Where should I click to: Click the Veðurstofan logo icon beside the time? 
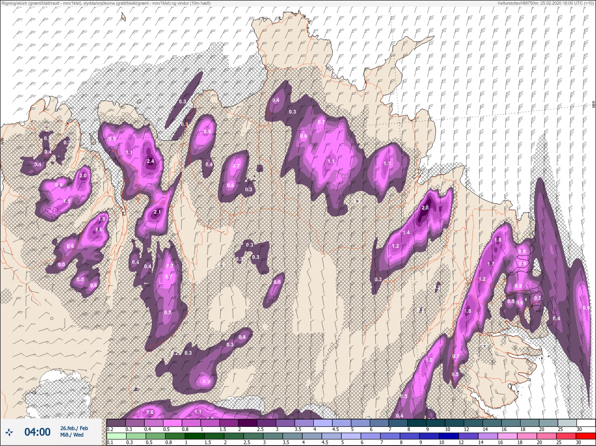[x=9, y=432]
